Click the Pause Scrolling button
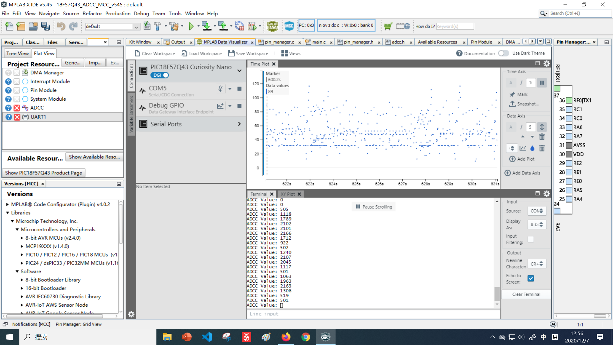The height and width of the screenshot is (345, 613). [374, 207]
